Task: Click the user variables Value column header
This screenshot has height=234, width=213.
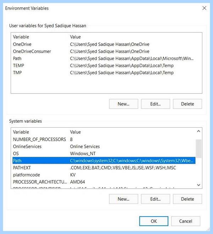Action: pos(75,37)
